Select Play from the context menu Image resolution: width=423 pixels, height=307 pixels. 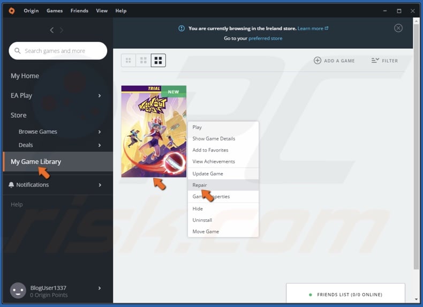coord(223,127)
